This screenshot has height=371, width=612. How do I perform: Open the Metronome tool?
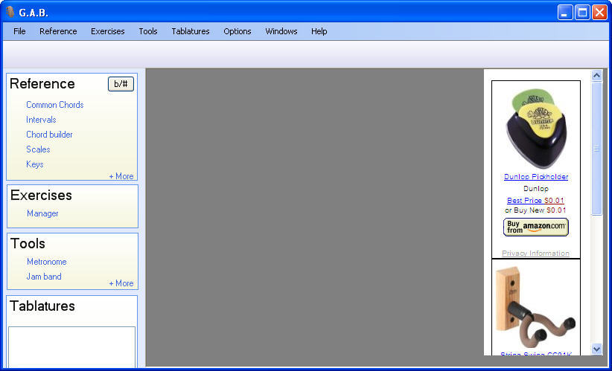47,262
